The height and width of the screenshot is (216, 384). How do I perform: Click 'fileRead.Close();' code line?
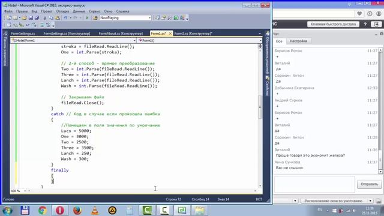pyautogui.click(x=82, y=103)
